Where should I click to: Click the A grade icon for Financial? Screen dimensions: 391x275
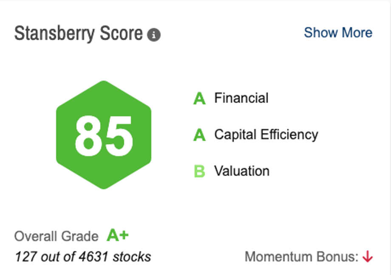[199, 99]
